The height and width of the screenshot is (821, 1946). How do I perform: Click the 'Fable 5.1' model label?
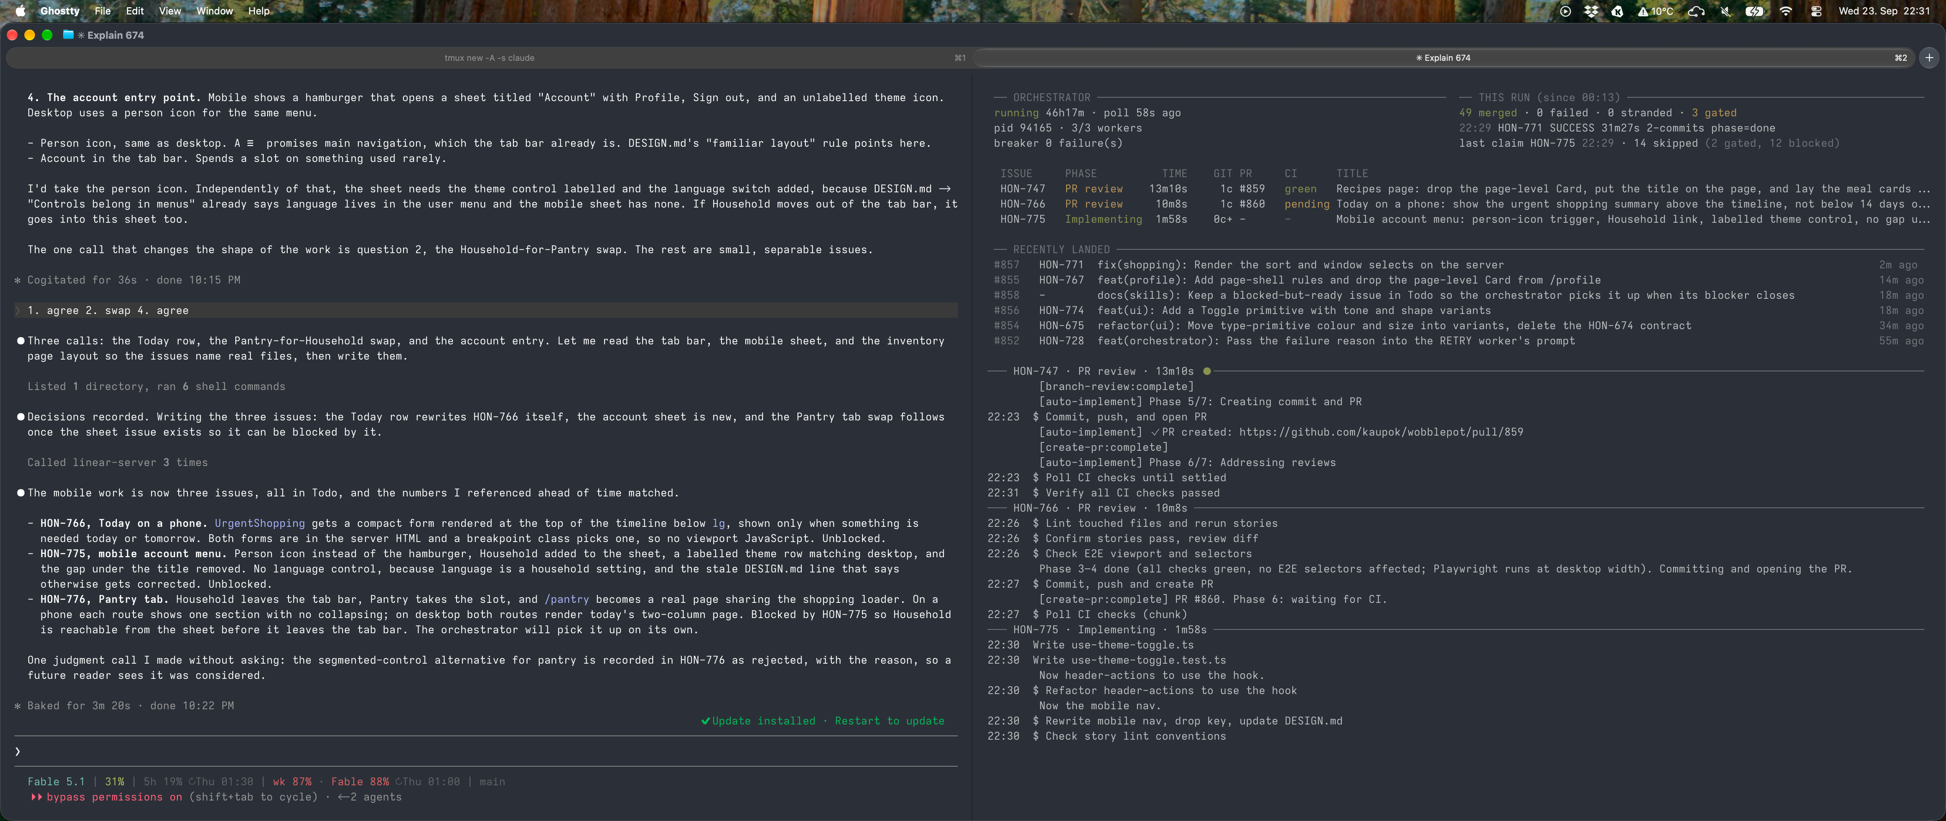click(56, 782)
